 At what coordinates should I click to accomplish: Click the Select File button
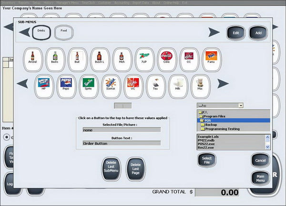point(207,160)
